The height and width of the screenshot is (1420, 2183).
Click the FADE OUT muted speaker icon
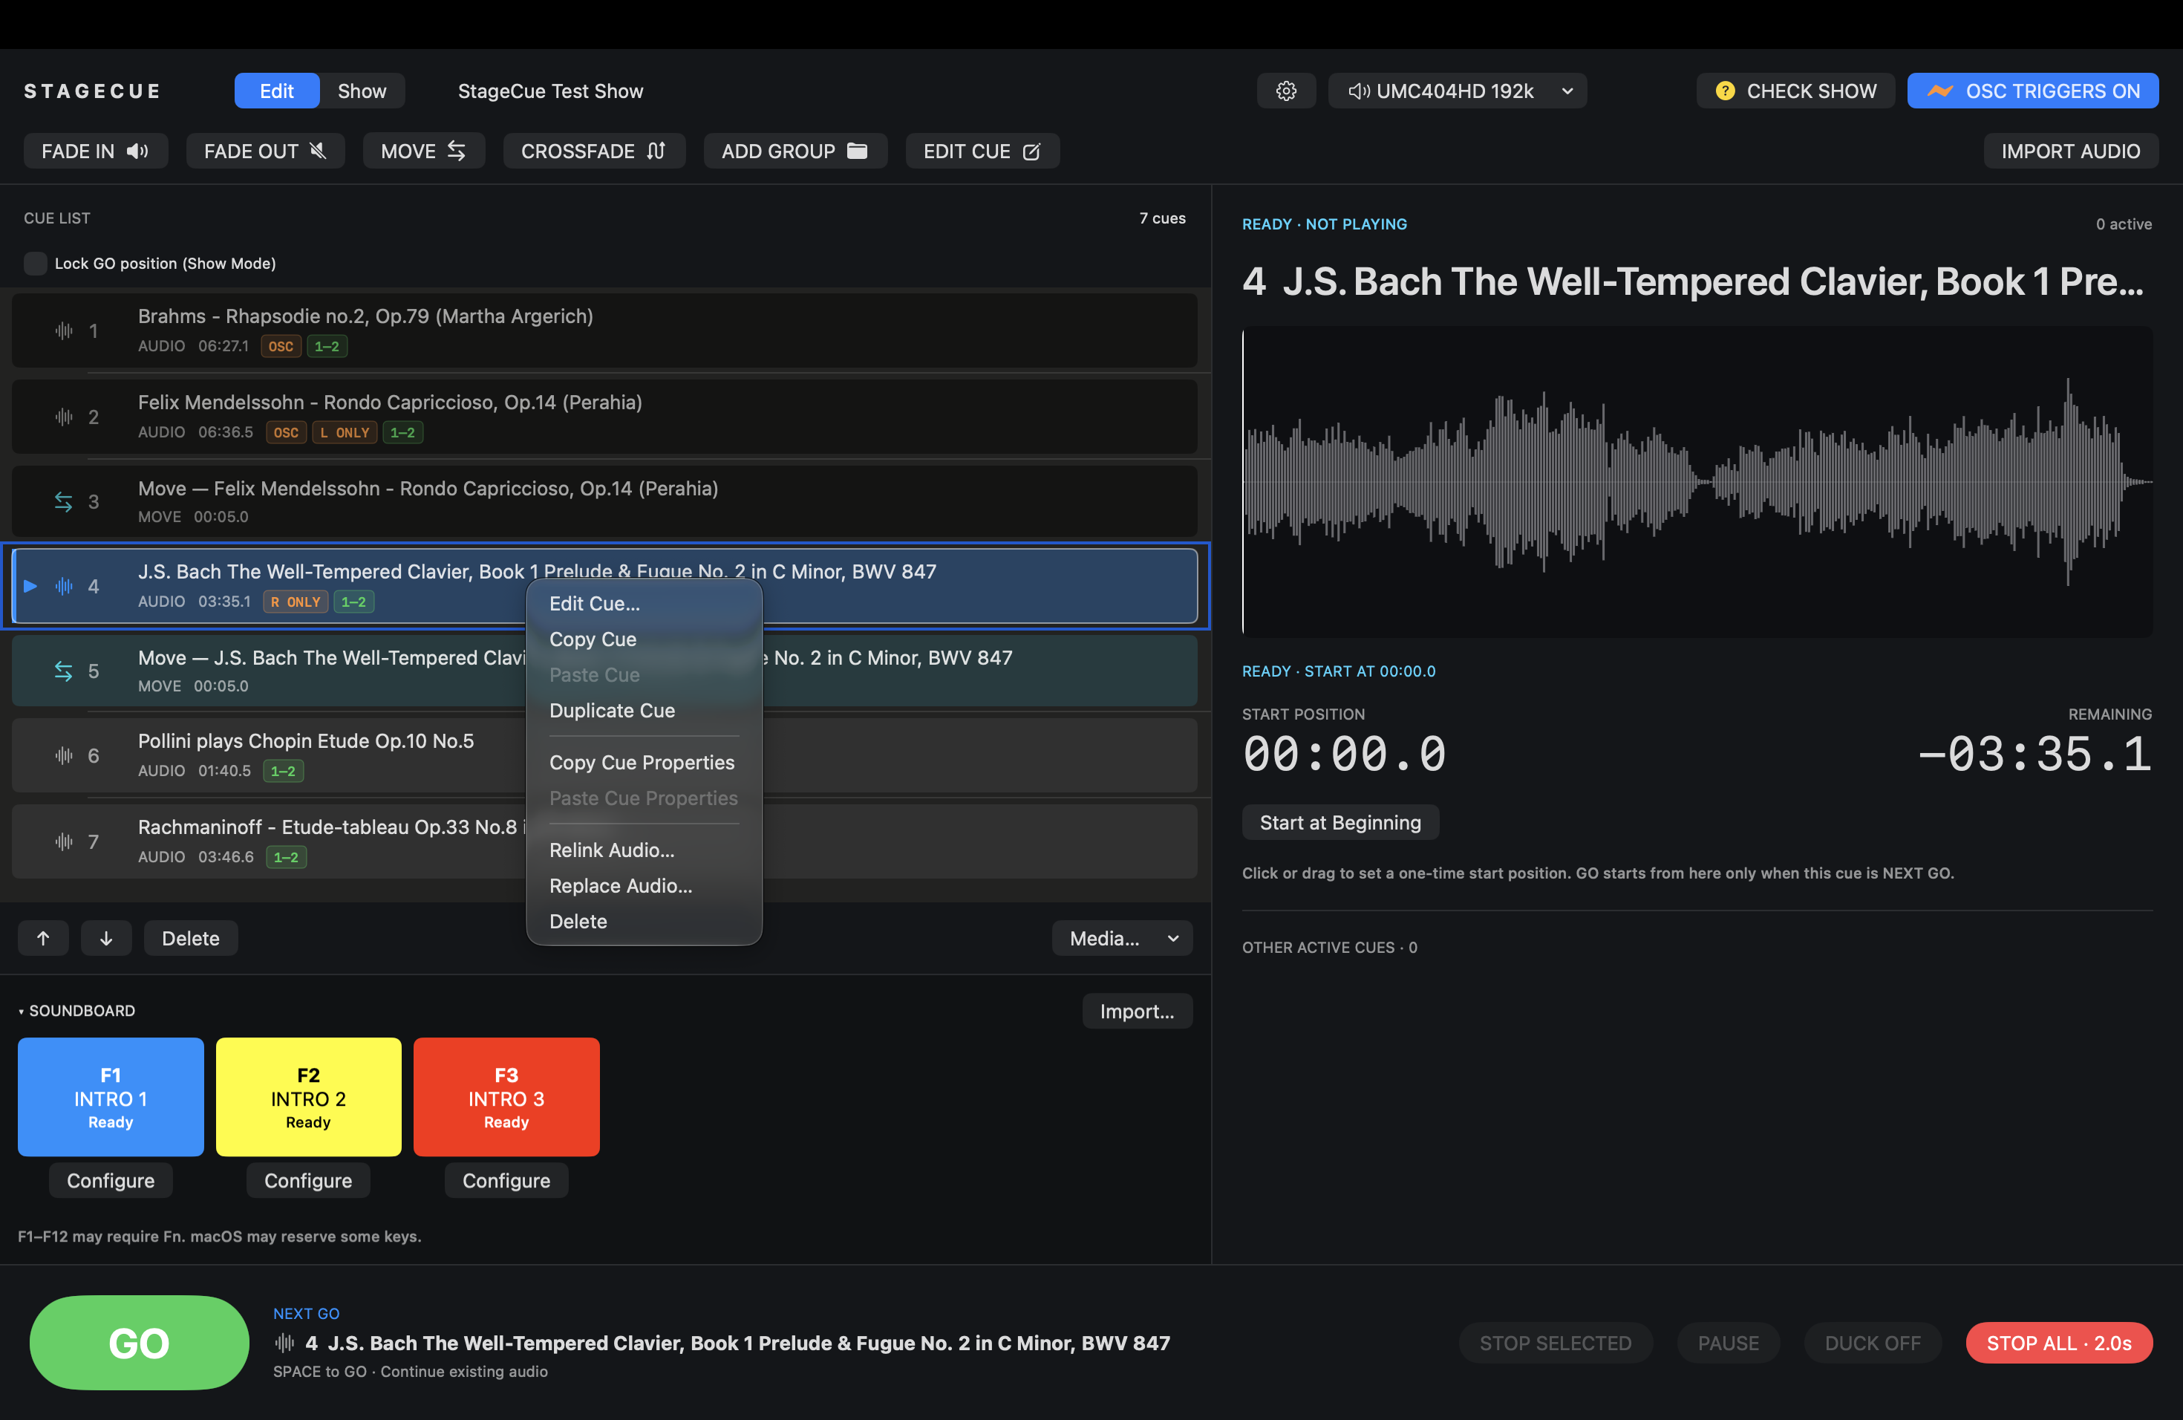click(x=319, y=152)
